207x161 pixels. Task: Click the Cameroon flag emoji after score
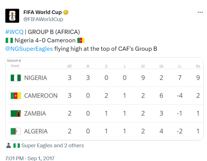pos(81,40)
